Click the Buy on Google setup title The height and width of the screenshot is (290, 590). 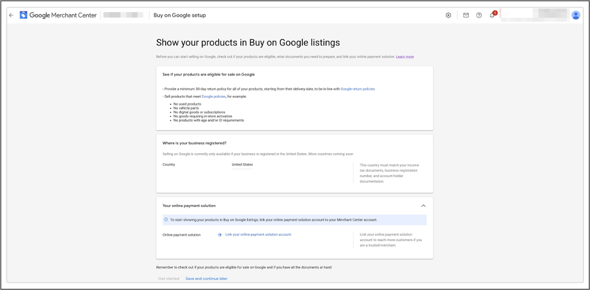180,16
